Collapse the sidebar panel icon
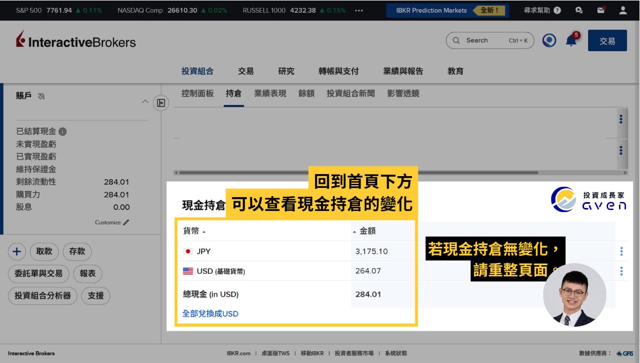Viewport: 640px width, 363px height. 161,103
